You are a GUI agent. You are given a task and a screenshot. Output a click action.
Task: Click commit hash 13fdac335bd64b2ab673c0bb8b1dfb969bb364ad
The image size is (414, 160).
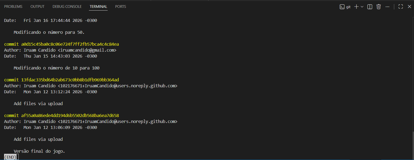pyautogui.click(x=70, y=79)
